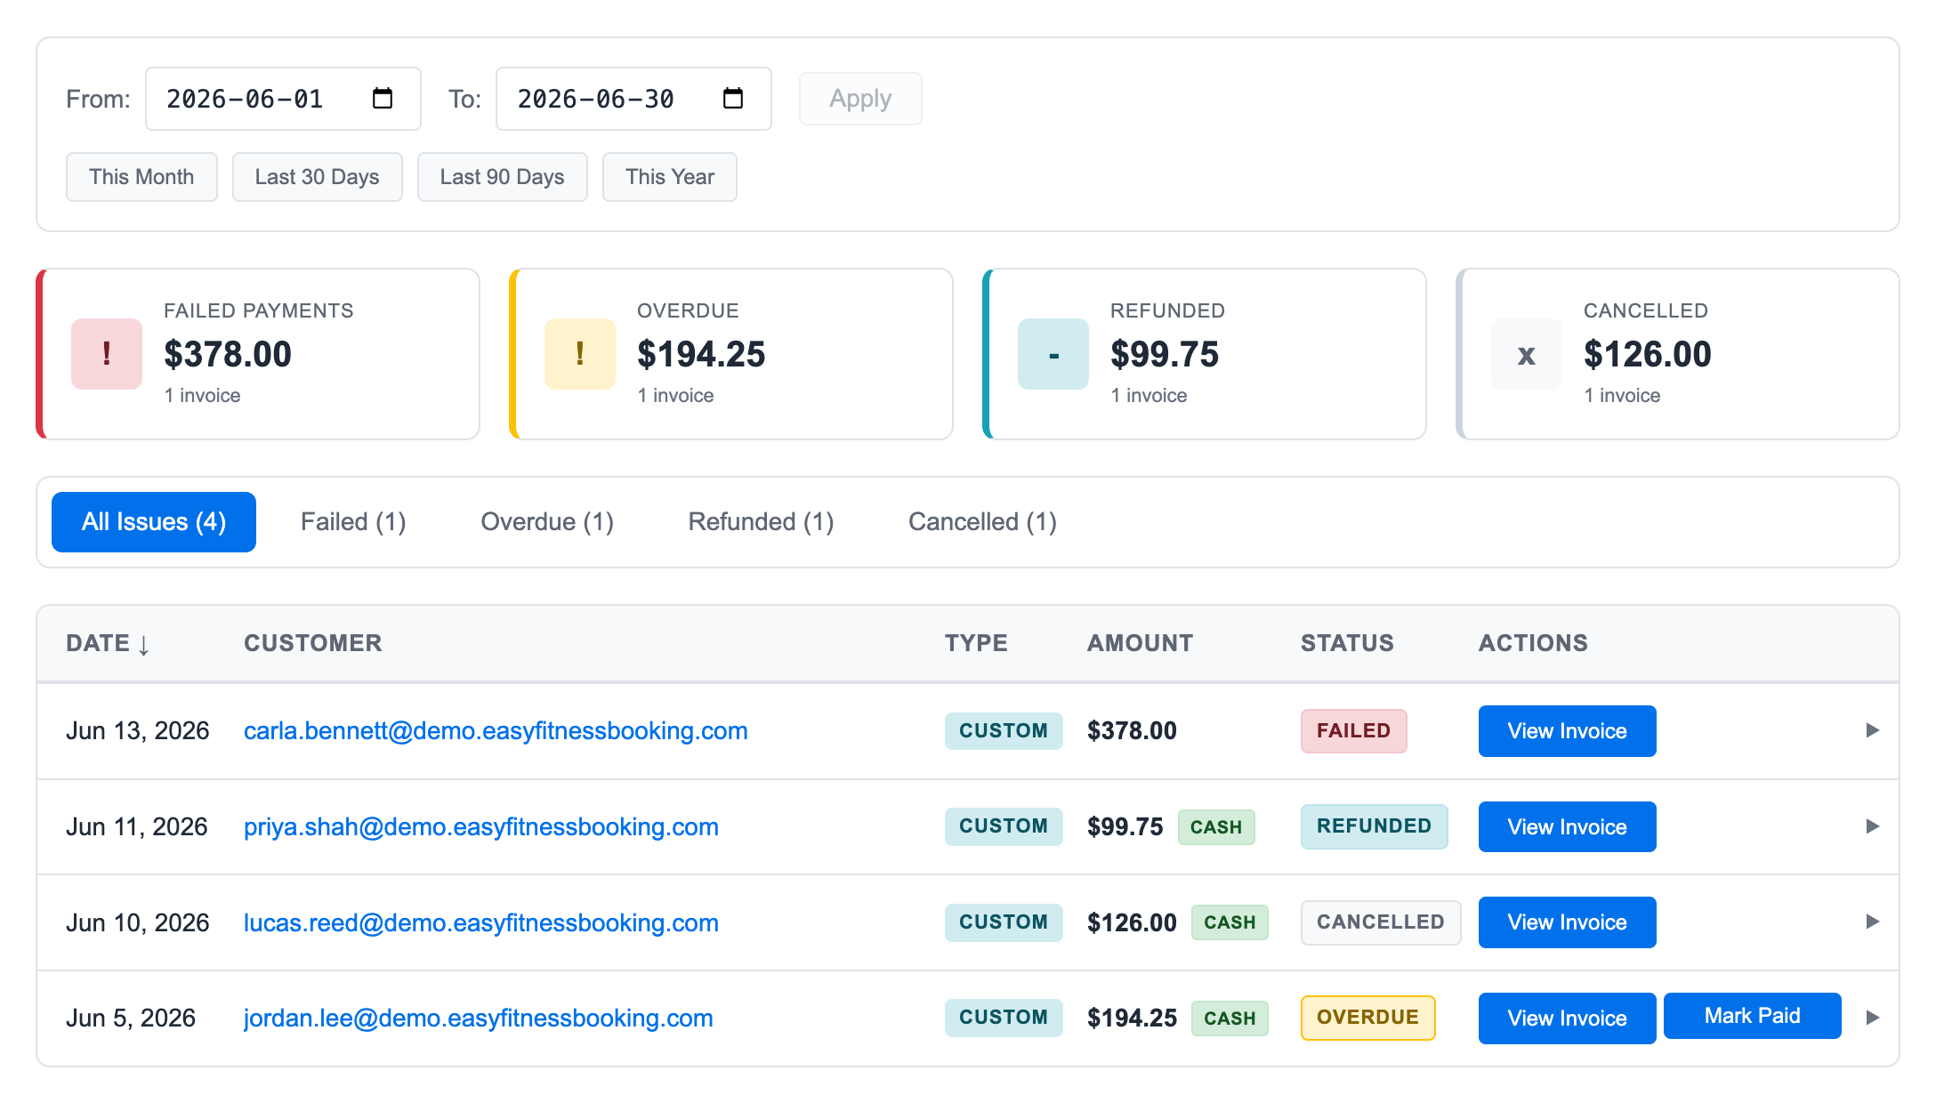Click the Amount column header
This screenshot has height=1103, width=1936.
click(1140, 643)
